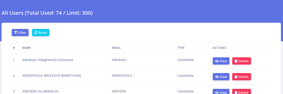
Task: Click eye icon in ADEYEMI OLUWASEUN row
Action: click(x=217, y=92)
